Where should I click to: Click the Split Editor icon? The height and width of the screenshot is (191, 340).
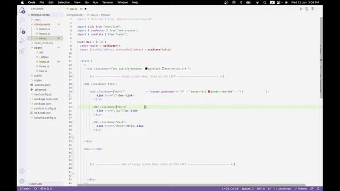pos(312,9)
